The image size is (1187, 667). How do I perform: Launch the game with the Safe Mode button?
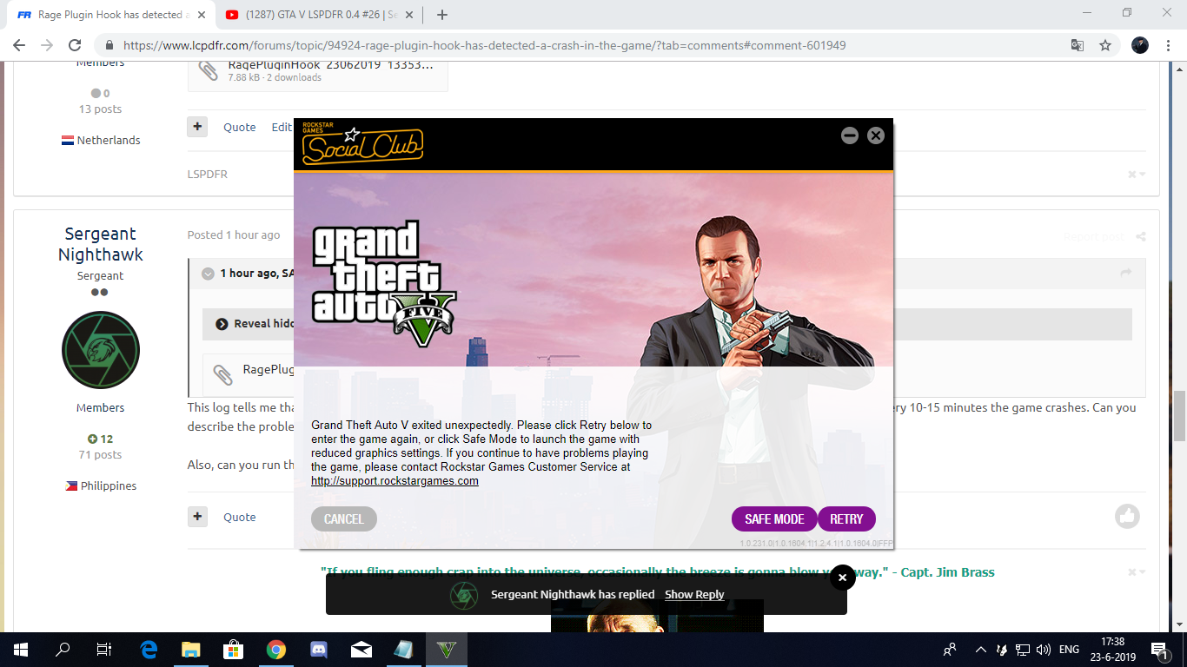(774, 519)
